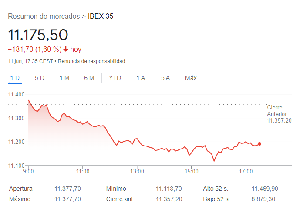Click the Cierre Anterior chart label
The width and height of the screenshot is (300, 209).
tap(279, 114)
